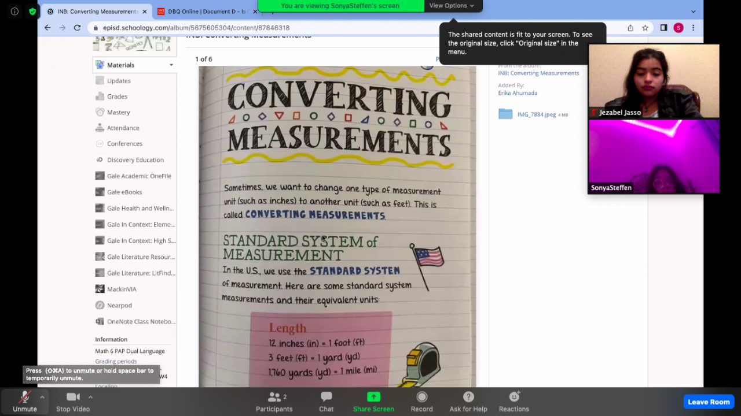The image size is (741, 416).
Task: Open the Participants list
Action: click(x=274, y=402)
